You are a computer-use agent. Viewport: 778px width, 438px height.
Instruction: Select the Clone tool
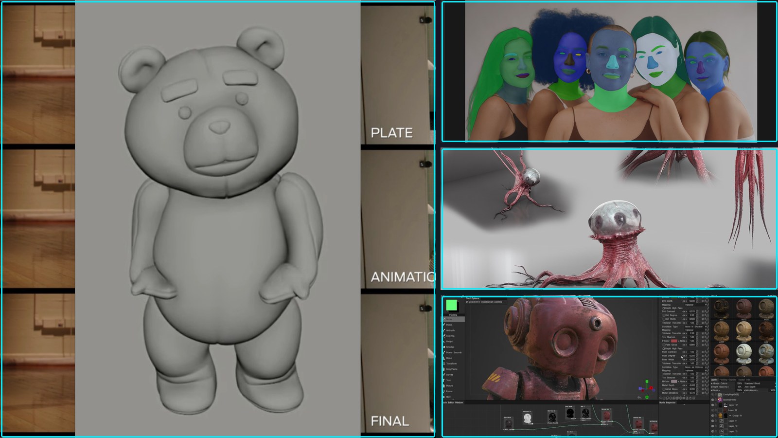[x=453, y=358]
